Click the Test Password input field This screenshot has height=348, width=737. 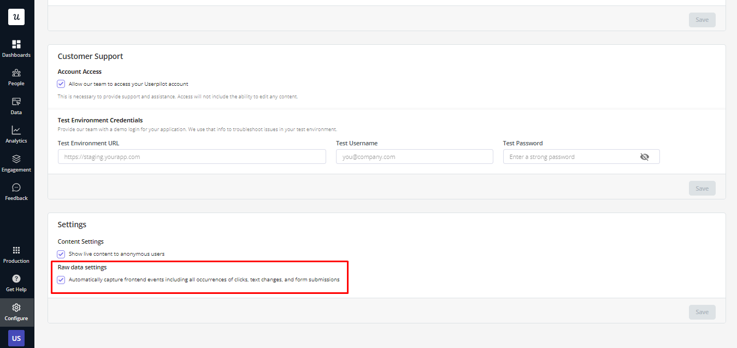point(568,157)
